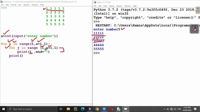Open the red circular app on taskbar
This screenshot has width=200, height=112.
(x=111, y=109)
